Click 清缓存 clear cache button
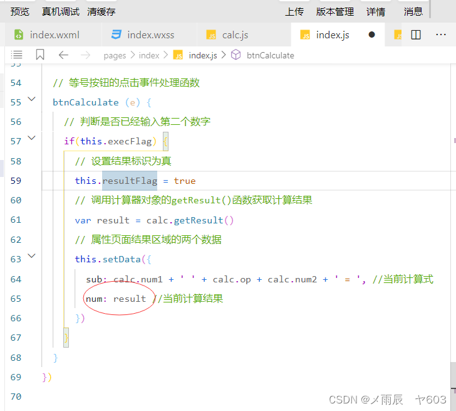 [x=101, y=12]
